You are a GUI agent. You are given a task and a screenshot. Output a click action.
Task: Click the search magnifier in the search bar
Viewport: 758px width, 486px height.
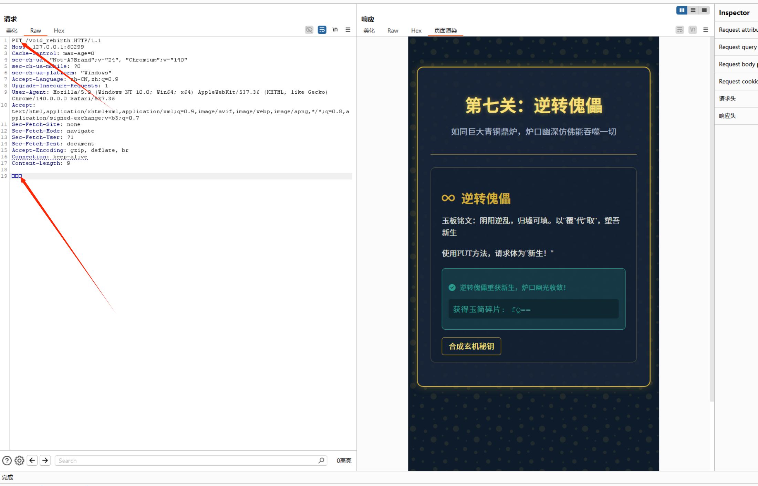321,461
